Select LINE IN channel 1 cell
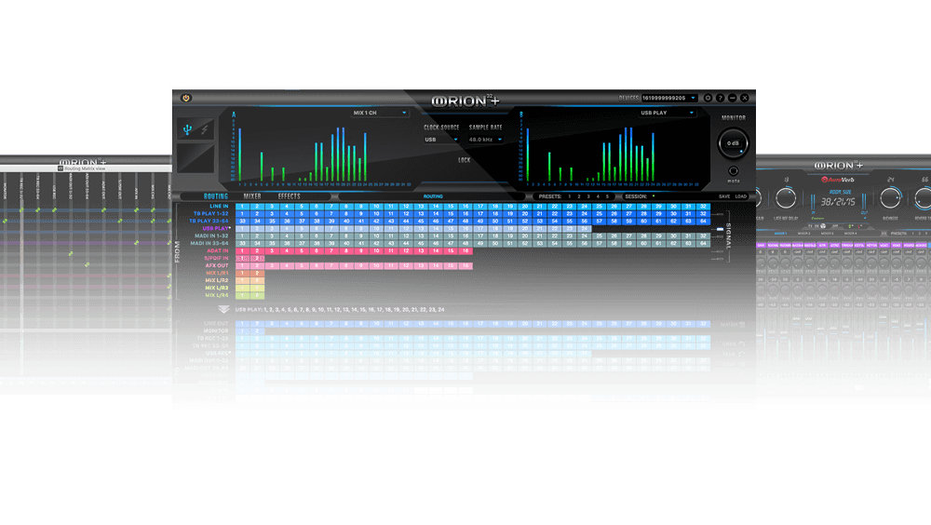931x525 pixels. coord(242,207)
